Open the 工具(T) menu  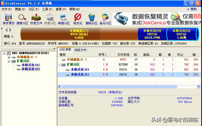point(47,9)
